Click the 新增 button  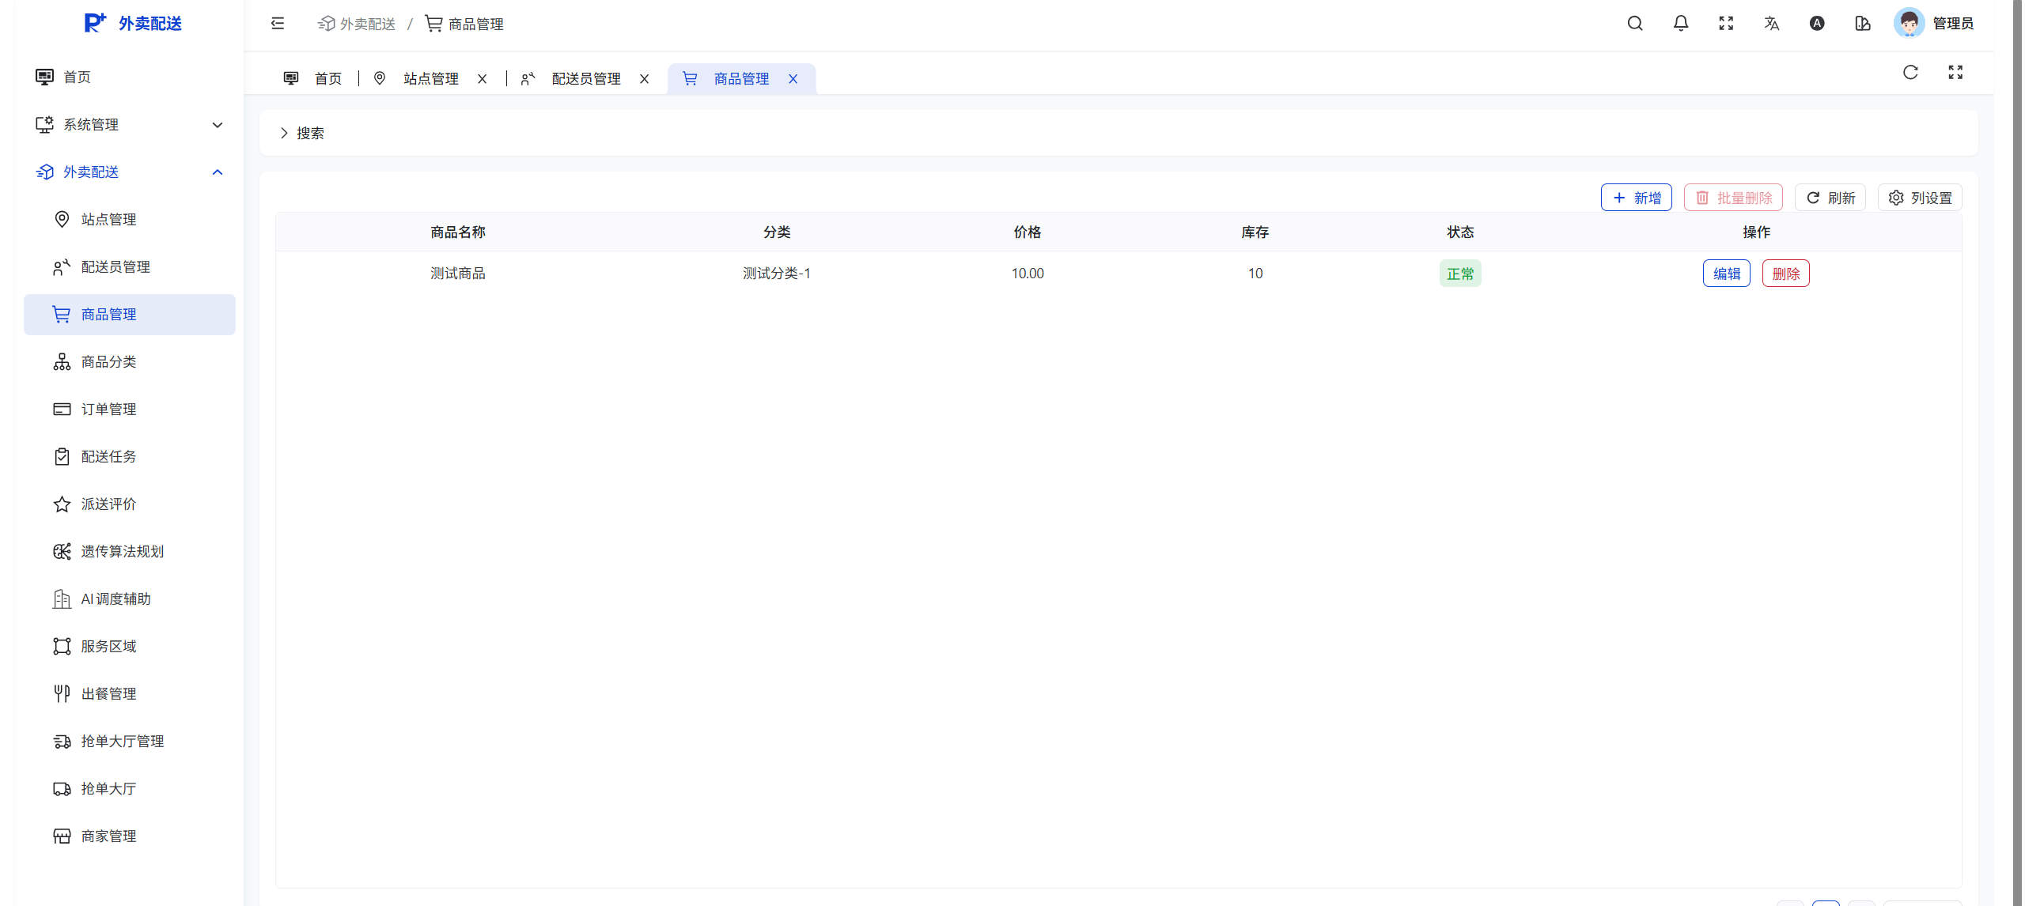click(1636, 198)
